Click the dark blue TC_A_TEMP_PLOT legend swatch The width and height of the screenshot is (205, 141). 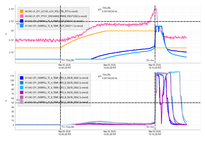22,21
